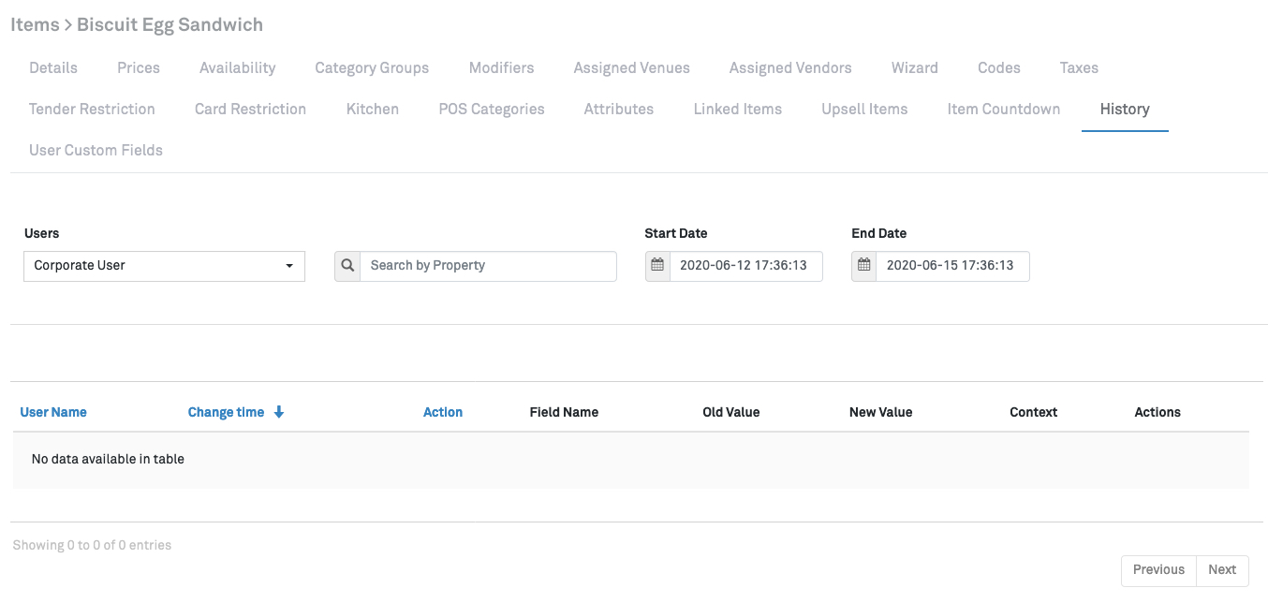
Task: Open the Start Date calendar icon
Action: coord(657,266)
